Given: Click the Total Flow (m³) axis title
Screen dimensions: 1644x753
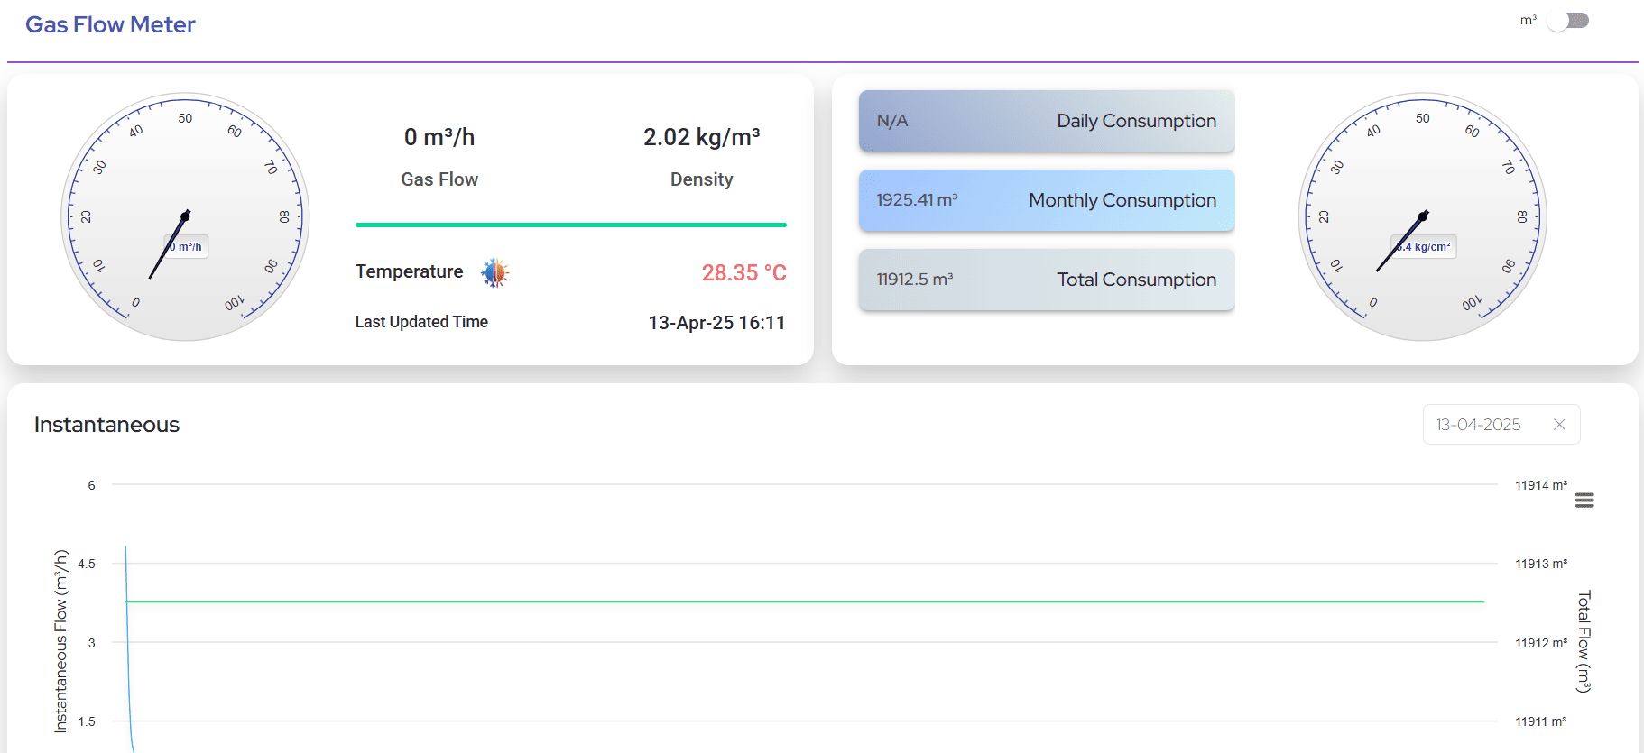Looking at the screenshot, I should point(1584,641).
